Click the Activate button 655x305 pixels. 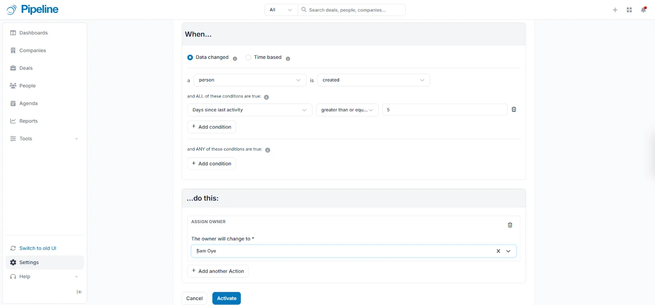coord(227,298)
